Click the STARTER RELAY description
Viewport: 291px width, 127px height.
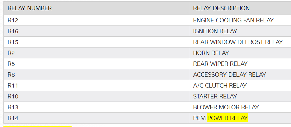pos(215,96)
